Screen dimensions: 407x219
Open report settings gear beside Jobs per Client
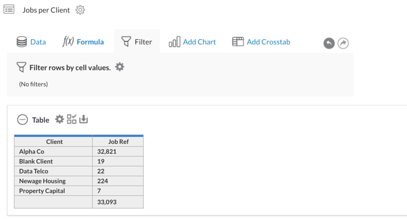click(x=80, y=10)
